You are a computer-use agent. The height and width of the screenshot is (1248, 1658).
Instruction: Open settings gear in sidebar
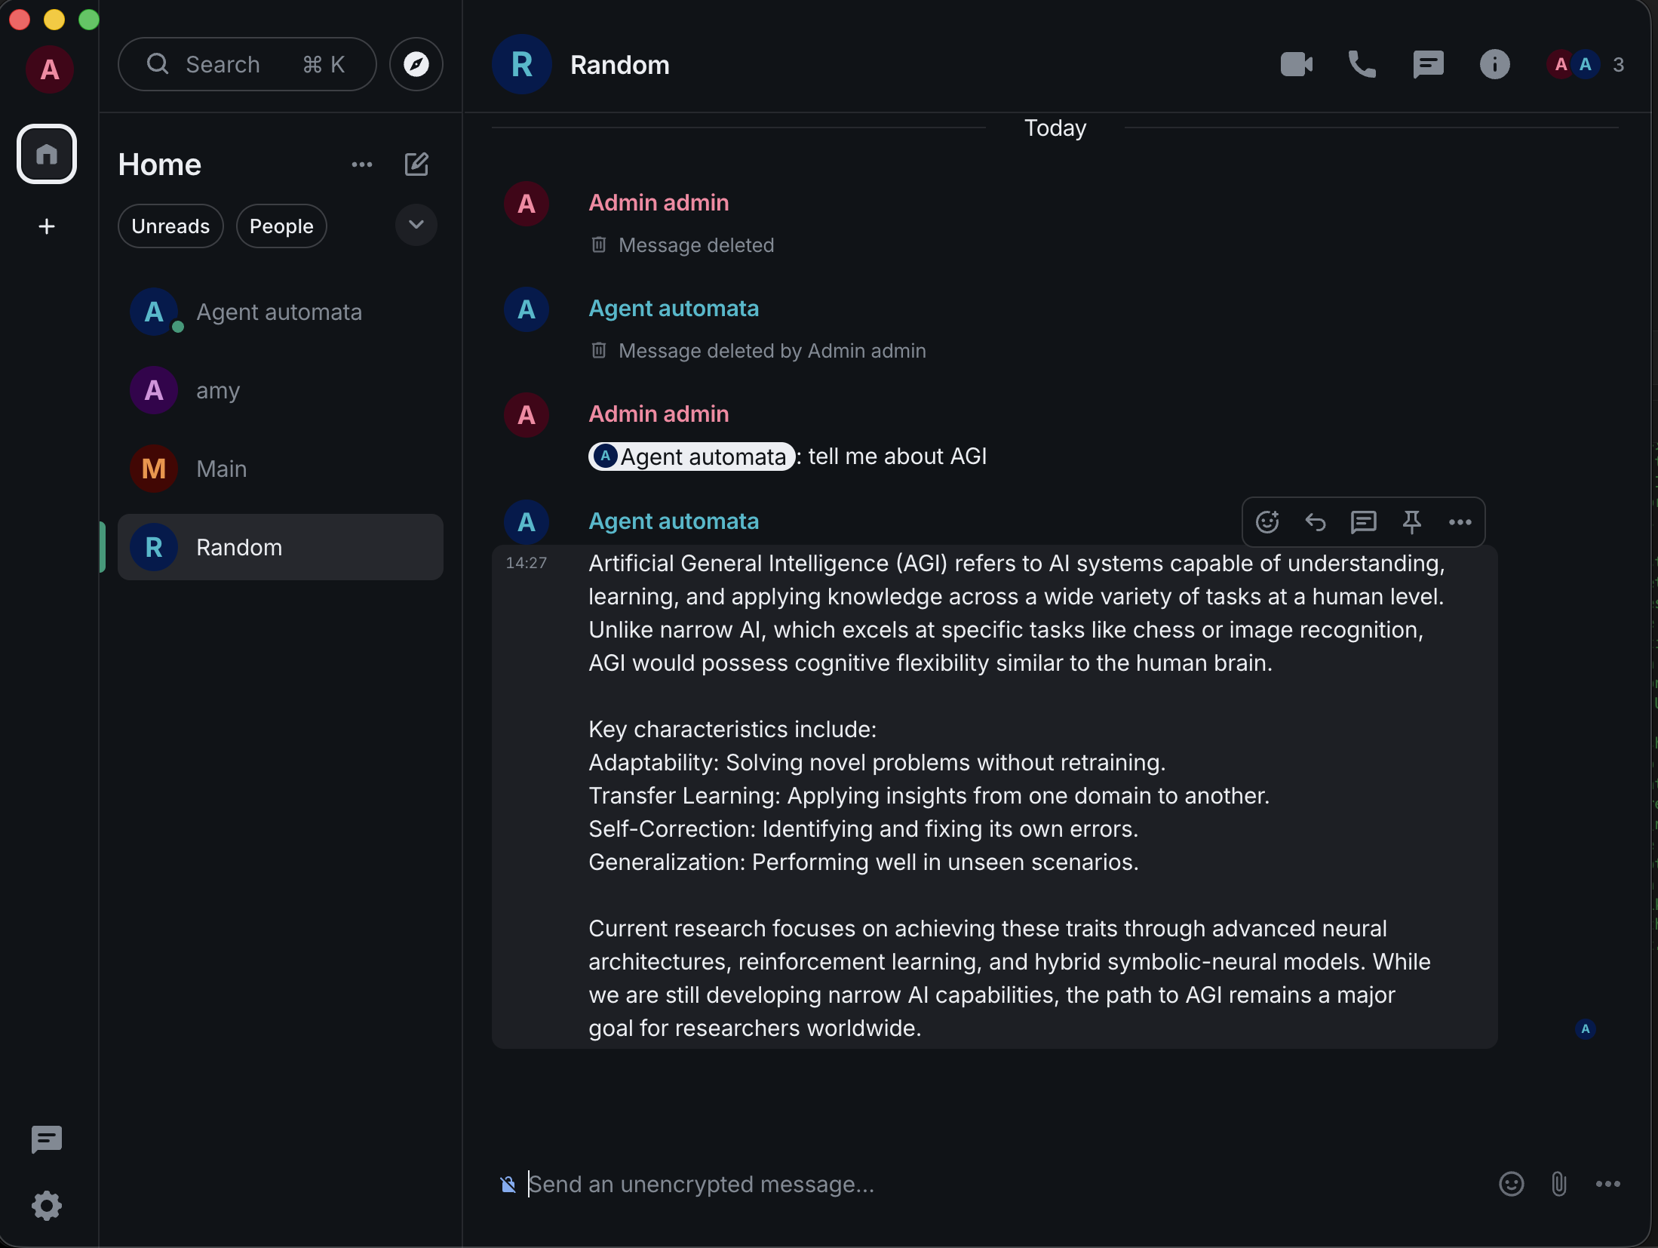coord(47,1205)
